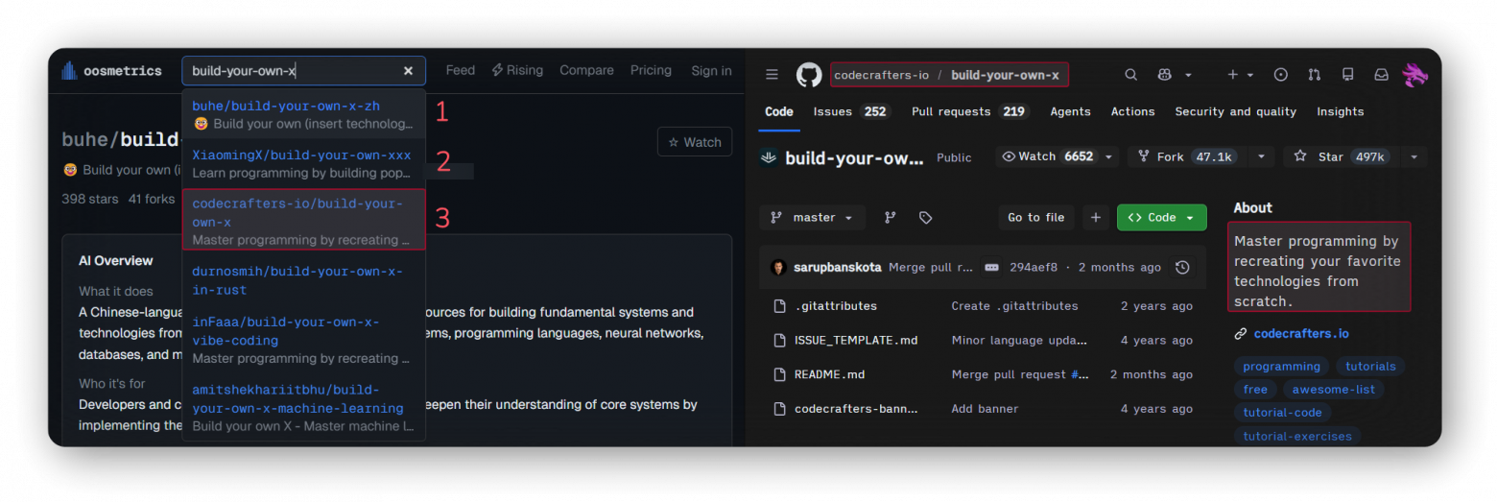Open the Copilot icon in GitHub header
Image resolution: width=1497 pixels, height=502 pixels.
(1165, 75)
